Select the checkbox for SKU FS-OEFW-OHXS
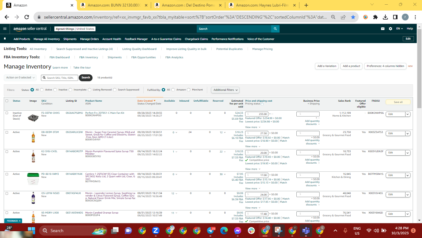422x238 pixels. [x=7, y=113]
